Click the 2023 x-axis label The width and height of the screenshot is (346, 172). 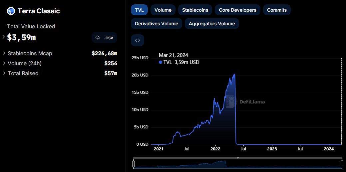click(272, 149)
